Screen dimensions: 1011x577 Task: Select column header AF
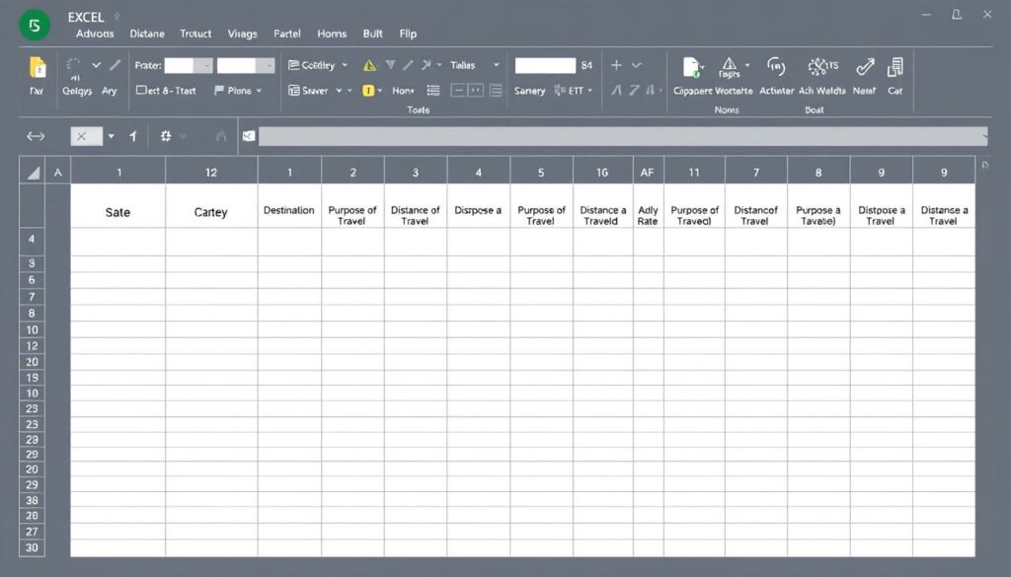click(648, 172)
